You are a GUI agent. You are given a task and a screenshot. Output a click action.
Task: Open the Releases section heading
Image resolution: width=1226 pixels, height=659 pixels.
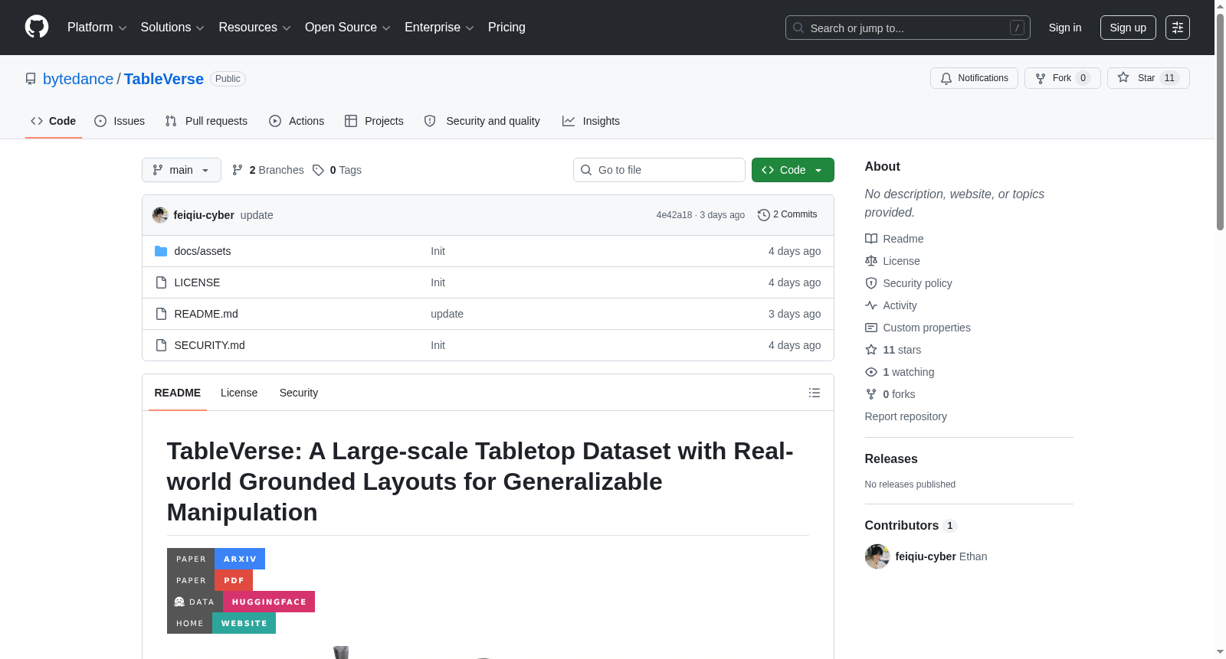pyautogui.click(x=891, y=458)
